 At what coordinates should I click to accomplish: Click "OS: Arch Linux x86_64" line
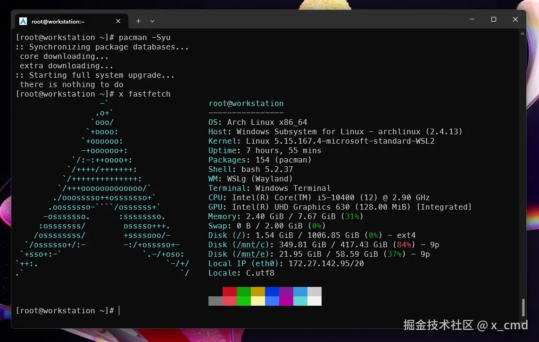258,122
